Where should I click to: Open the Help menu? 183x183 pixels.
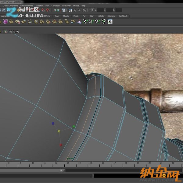click(83, 5)
